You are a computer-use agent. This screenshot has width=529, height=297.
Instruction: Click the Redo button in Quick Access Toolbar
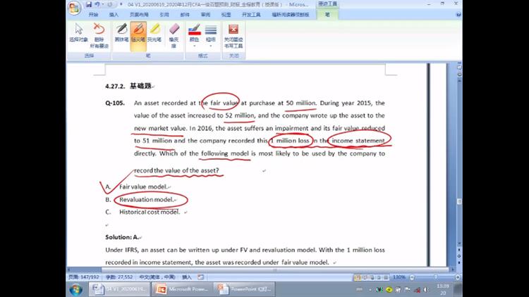pos(110,4)
